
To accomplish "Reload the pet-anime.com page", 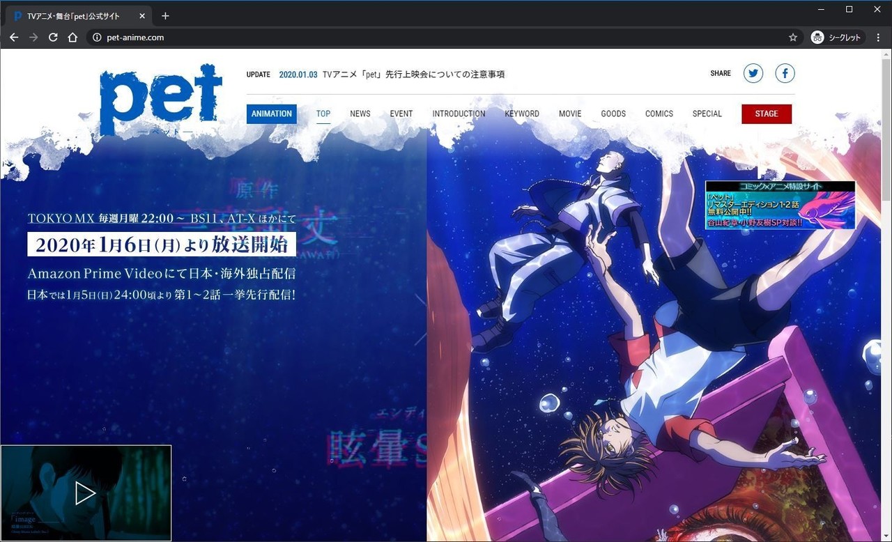I will [x=53, y=38].
